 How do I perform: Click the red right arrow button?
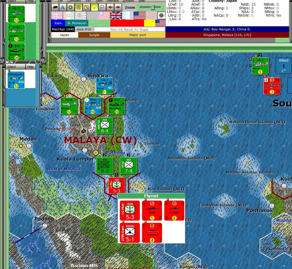point(118,7)
